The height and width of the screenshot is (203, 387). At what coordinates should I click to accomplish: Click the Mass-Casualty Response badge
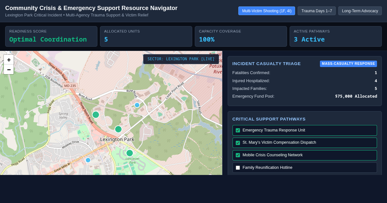click(348, 64)
